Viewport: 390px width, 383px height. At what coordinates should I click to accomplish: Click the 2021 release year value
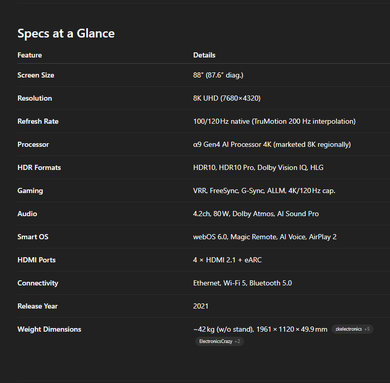[x=201, y=306]
